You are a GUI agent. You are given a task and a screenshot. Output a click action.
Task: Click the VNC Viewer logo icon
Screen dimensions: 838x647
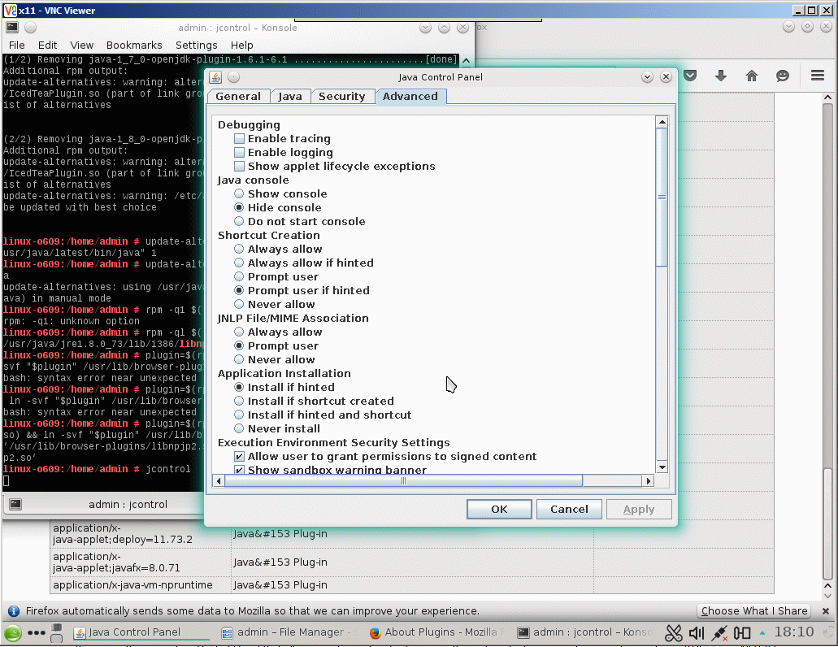10,10
